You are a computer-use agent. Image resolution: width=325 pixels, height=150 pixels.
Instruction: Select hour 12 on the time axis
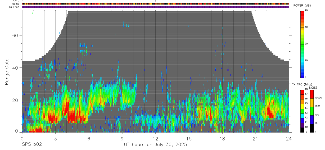[x=155, y=138]
